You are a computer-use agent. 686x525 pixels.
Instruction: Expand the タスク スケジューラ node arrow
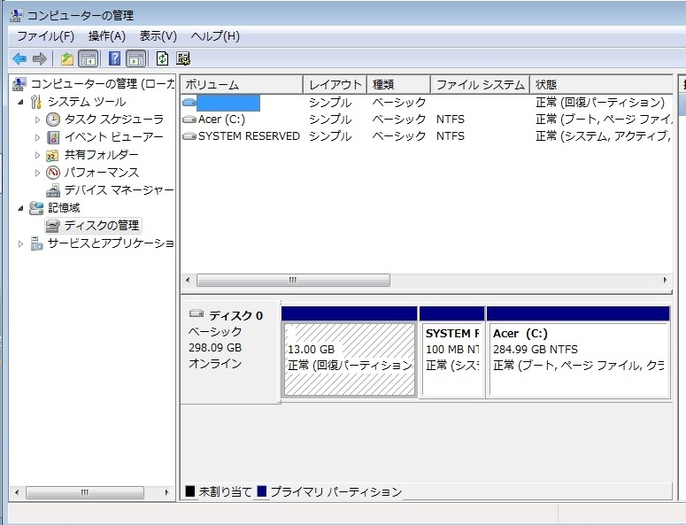coord(37,120)
